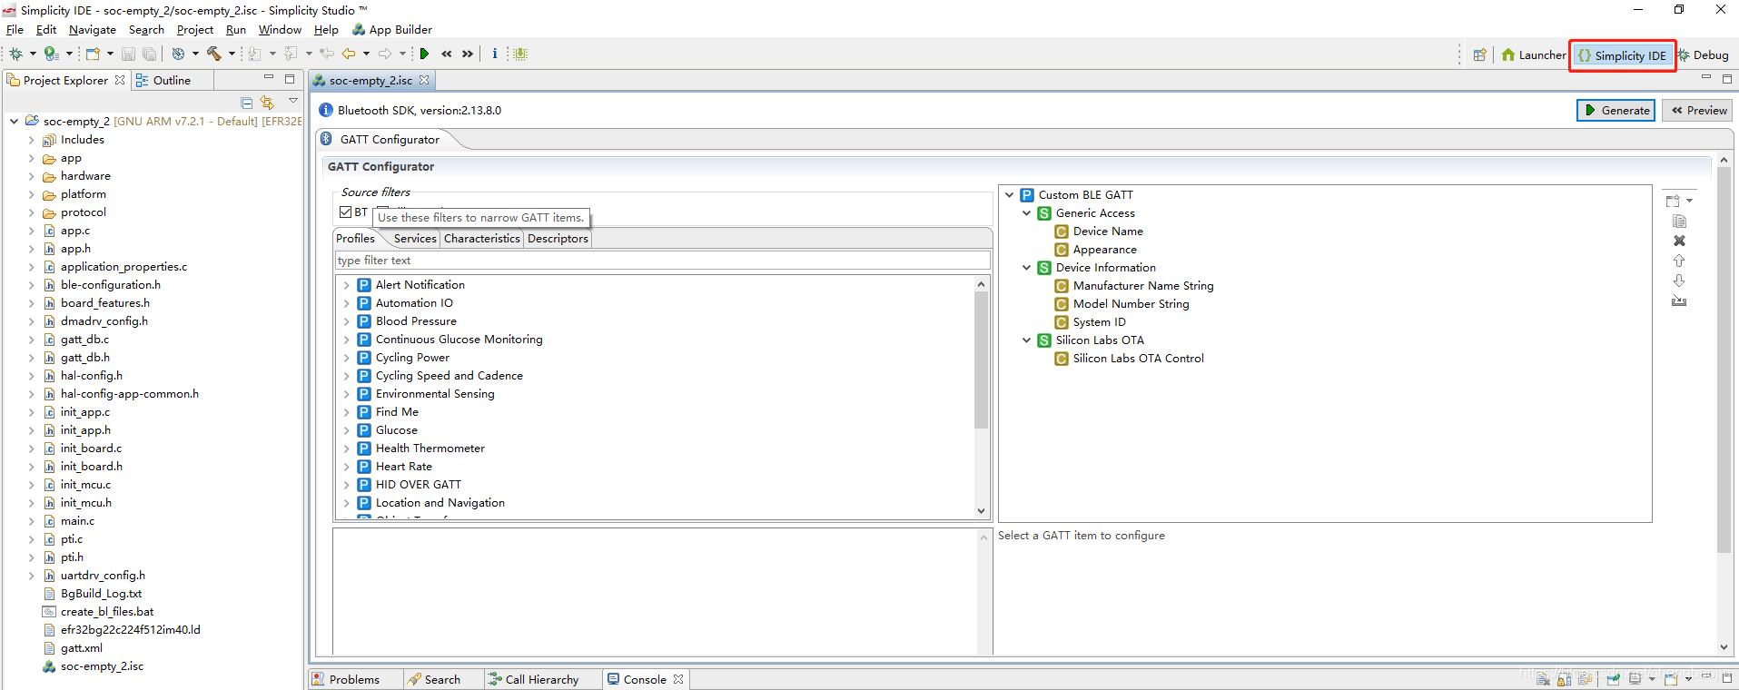
Task: Open Project Explorer view menu dropdown
Action: [292, 101]
